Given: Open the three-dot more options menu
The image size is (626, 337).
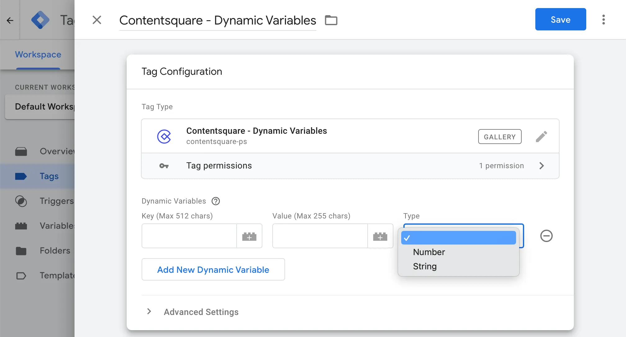Looking at the screenshot, I should (603, 20).
